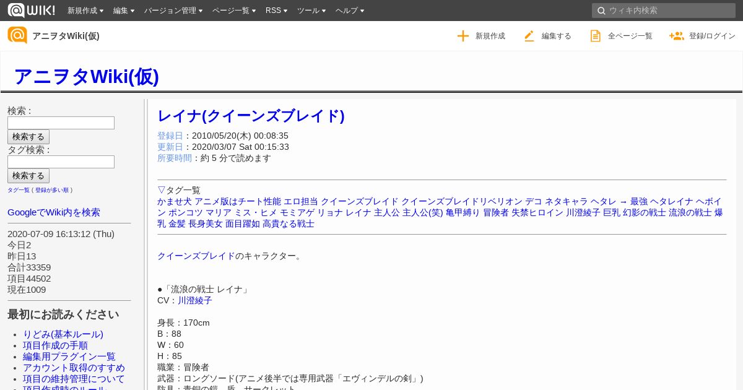Open クイーンズブレイド link in article body

tap(196, 256)
